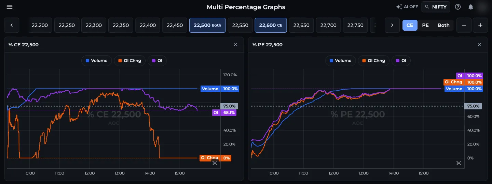The image size is (492, 184).
Task: Click the OI 100.0% label in PE chart
Action: [x=469, y=76]
